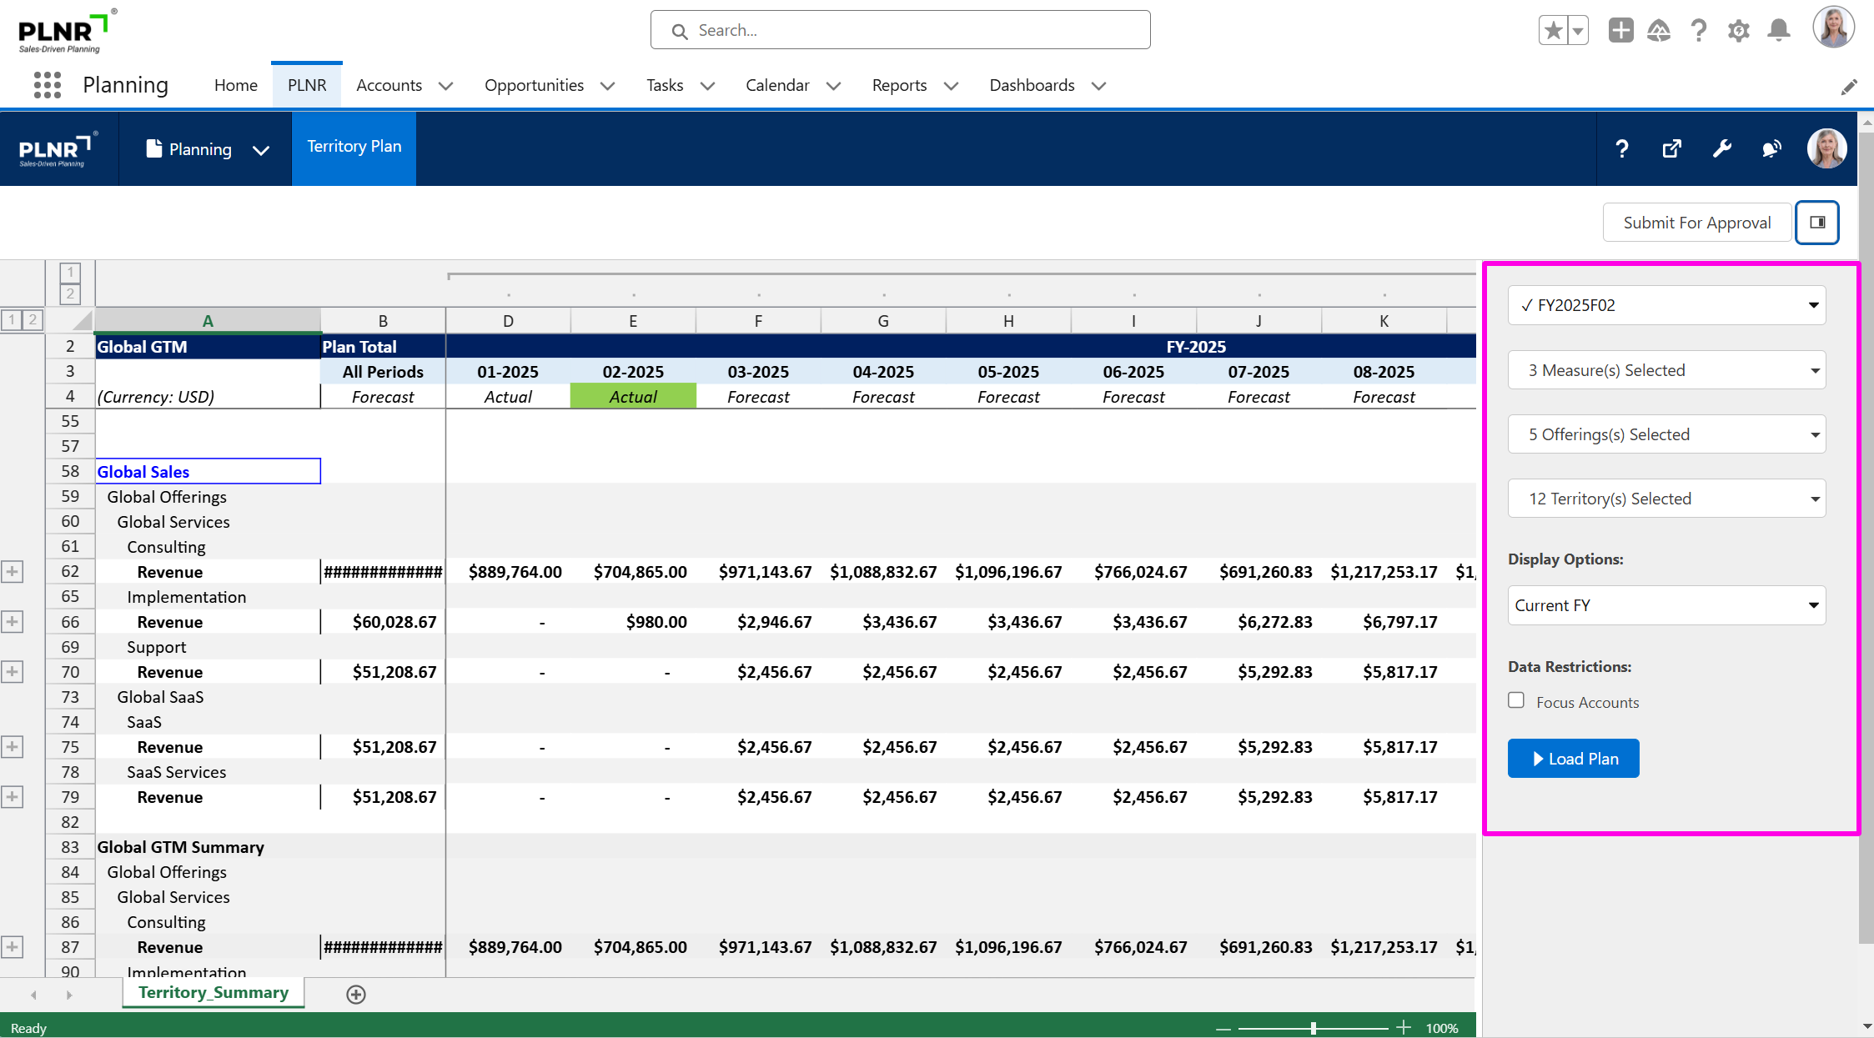Open the FY2025F02 version dropdown
The image size is (1874, 1038).
(1666, 305)
